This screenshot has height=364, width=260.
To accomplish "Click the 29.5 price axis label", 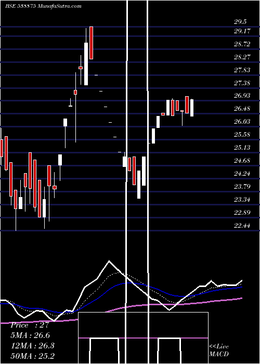I will [240, 22].
